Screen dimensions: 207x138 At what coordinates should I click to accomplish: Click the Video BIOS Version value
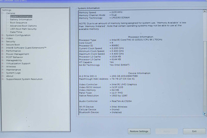point(117,87)
